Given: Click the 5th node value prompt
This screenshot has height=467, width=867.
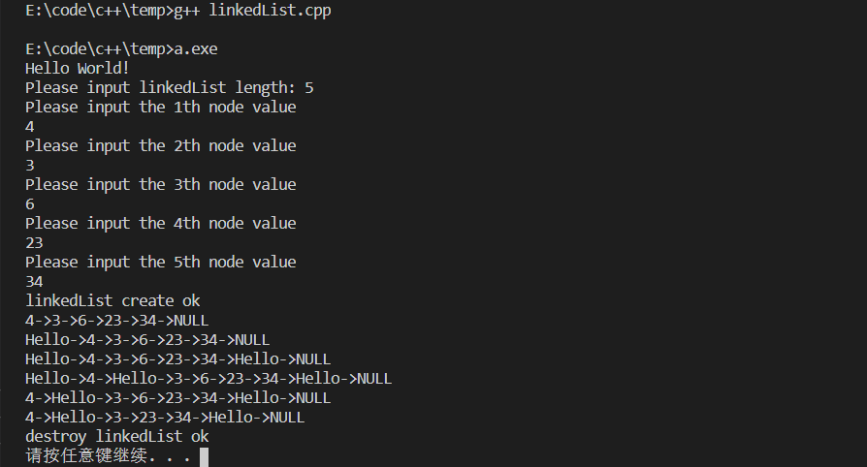Looking at the screenshot, I should 160,263.
